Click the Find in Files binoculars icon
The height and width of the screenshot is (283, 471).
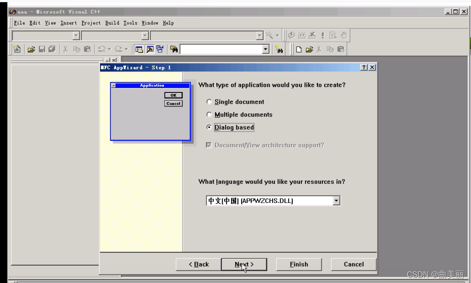click(174, 49)
